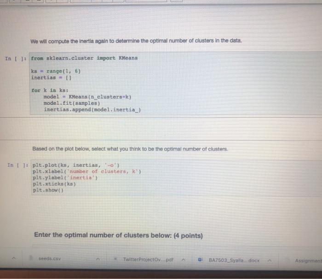
Task: Place cursor on 'inertias = []' line
Action: (x=51, y=78)
